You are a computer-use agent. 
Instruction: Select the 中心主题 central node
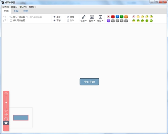pyautogui.click(x=89, y=82)
